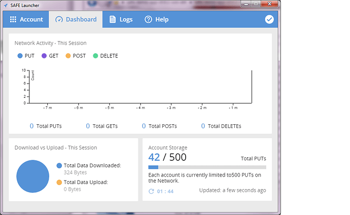Click the account storage refresh icon
This screenshot has width=350, height=215.
151,191
